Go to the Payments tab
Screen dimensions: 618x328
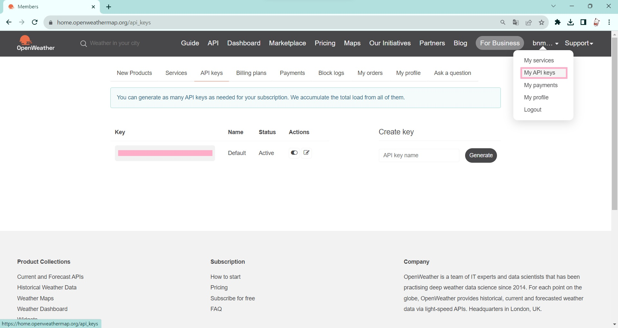[292, 73]
